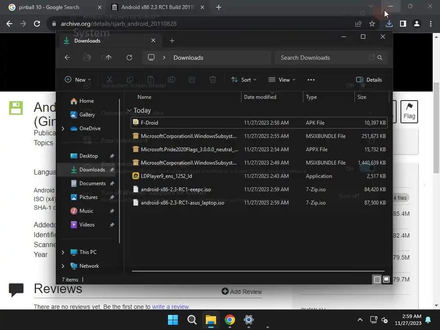Click the breadcrumb chevron before Downloads
The image size is (440, 330).
(164, 58)
